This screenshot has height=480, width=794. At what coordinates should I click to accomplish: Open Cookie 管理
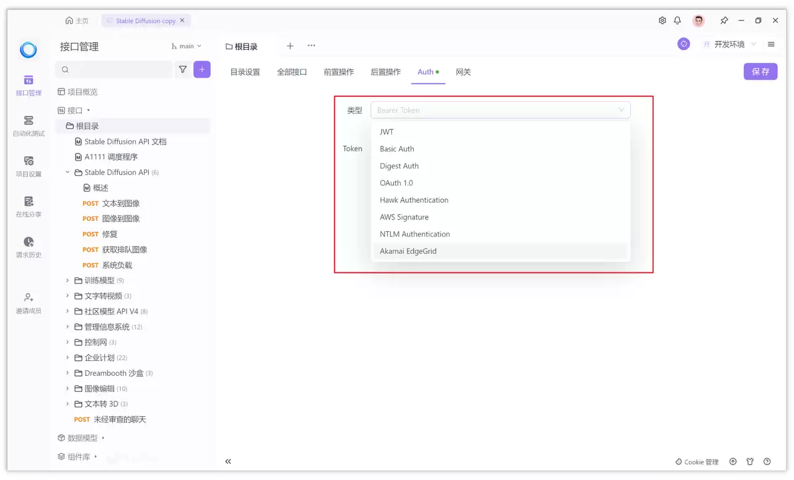[x=697, y=462]
